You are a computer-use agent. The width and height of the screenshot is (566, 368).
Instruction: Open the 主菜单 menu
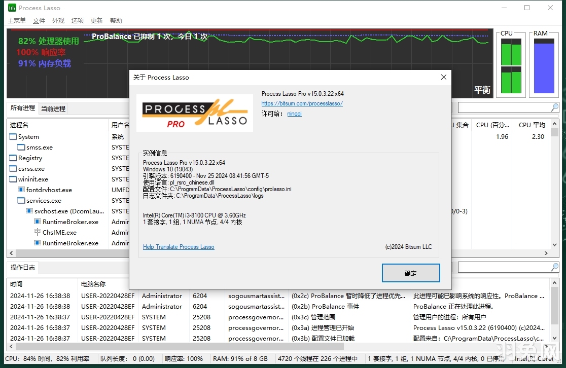(x=16, y=20)
